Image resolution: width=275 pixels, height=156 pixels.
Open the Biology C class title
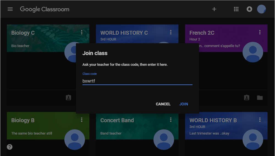pyautogui.click(x=23, y=33)
